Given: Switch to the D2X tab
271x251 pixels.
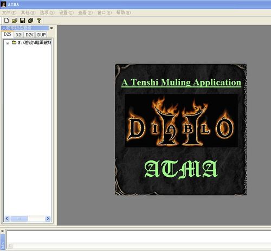Looking at the screenshot, I should (x=29, y=35).
